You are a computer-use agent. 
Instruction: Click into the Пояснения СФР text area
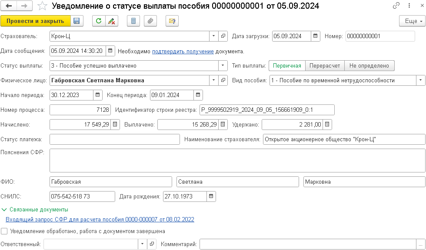pos(237,161)
